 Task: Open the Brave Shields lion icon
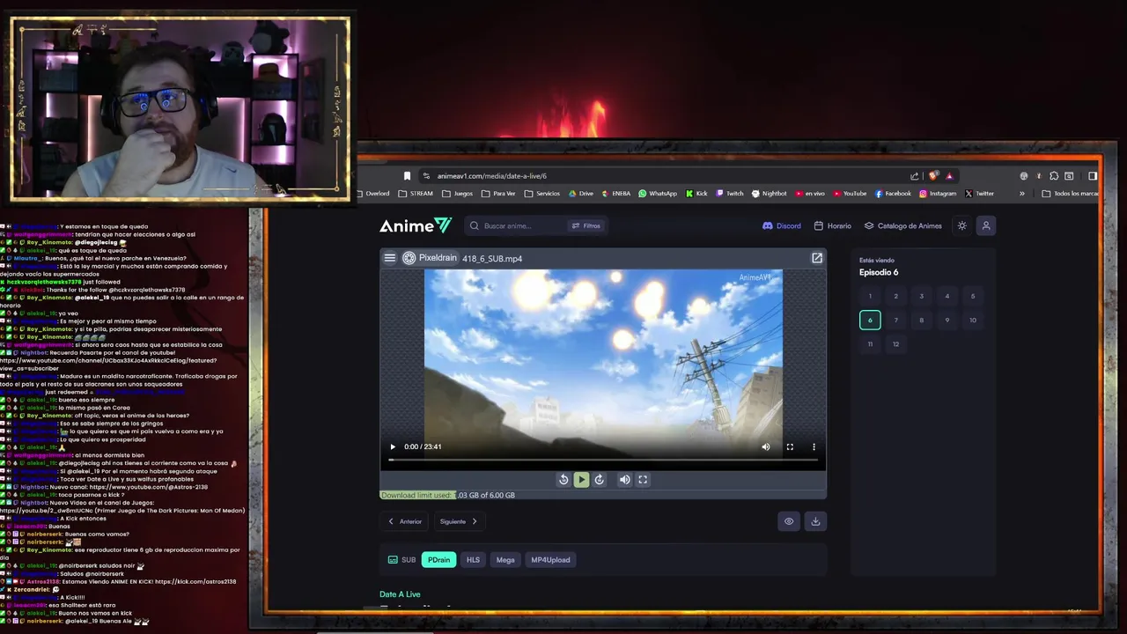(x=933, y=176)
